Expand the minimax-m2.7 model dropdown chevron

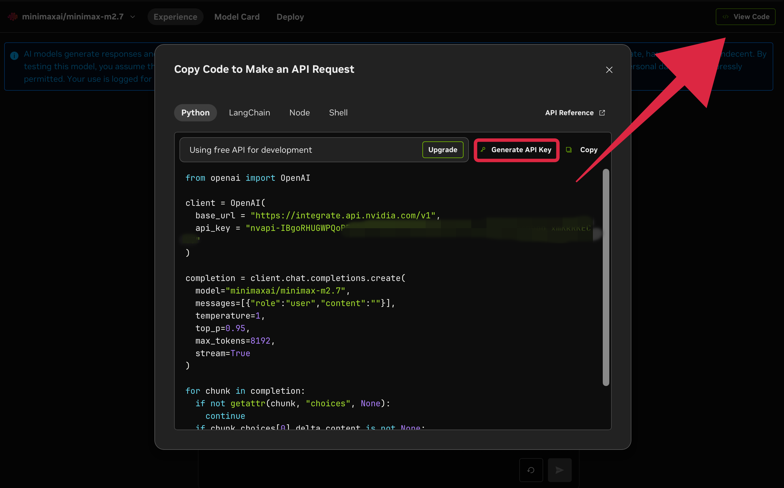pyautogui.click(x=133, y=17)
